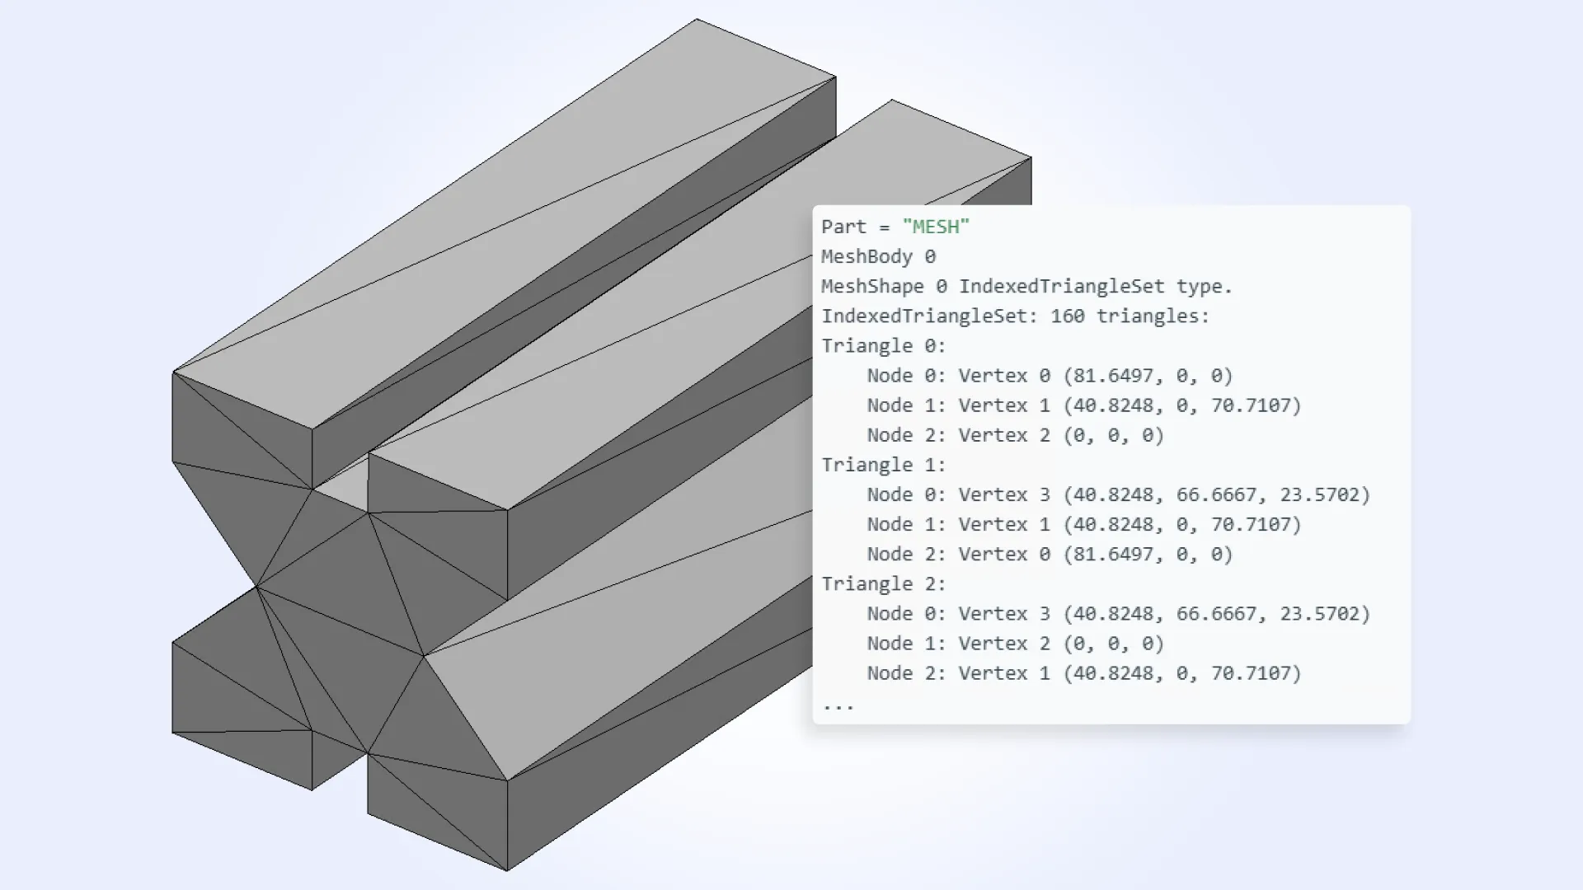
Task: Click Triangle 0's Node 0 Vertex 0 line
Action: (1049, 376)
